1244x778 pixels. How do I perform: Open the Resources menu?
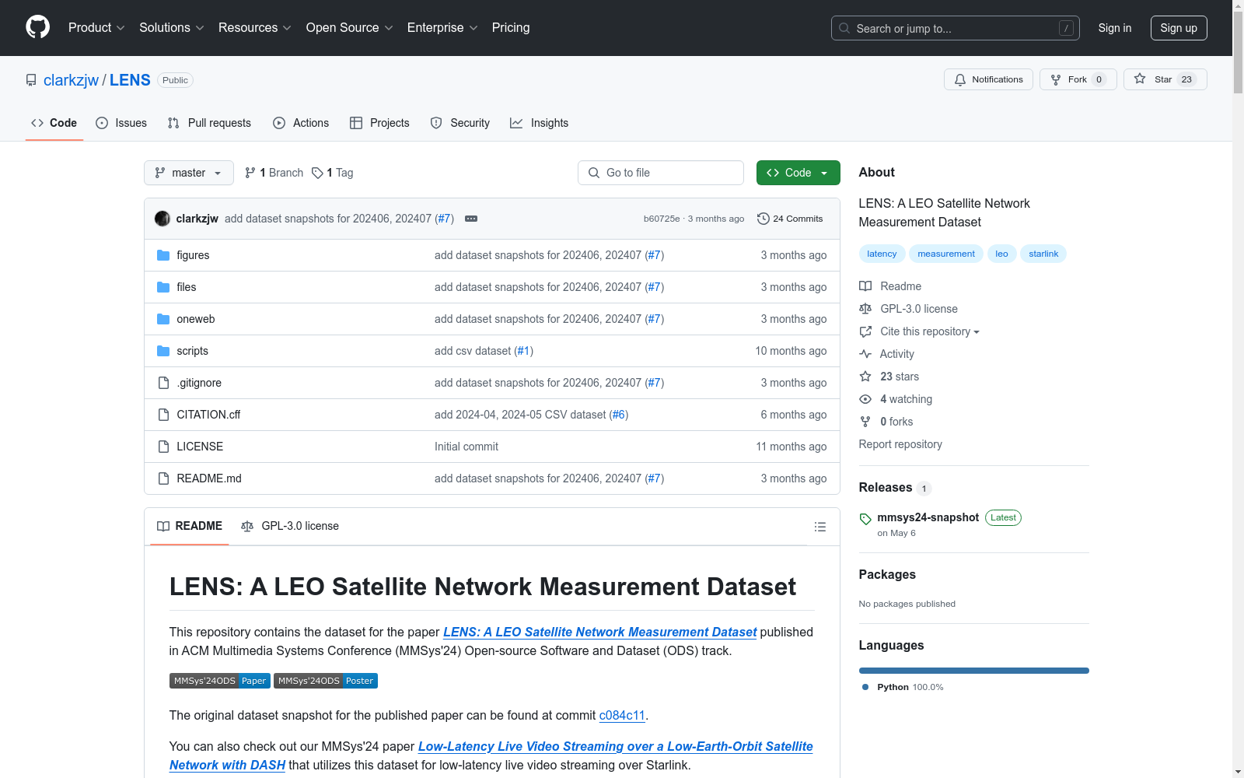[x=254, y=27]
